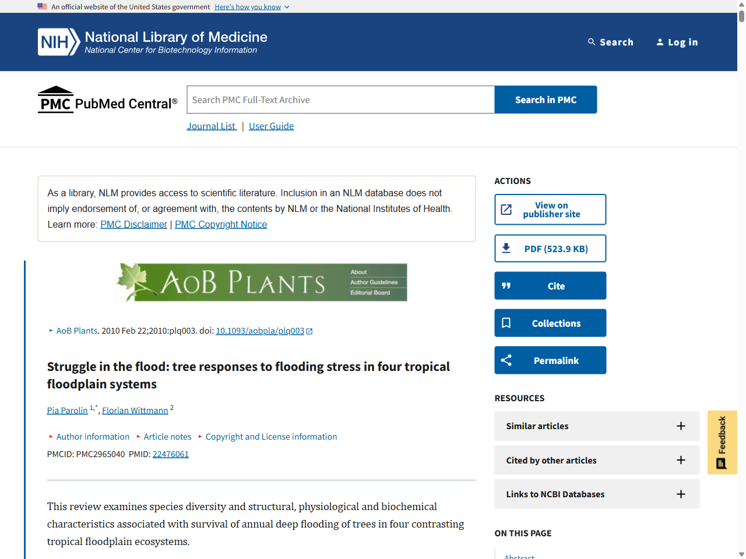
Task: Select the NIH National Library of Medicine logo
Action: (x=152, y=41)
